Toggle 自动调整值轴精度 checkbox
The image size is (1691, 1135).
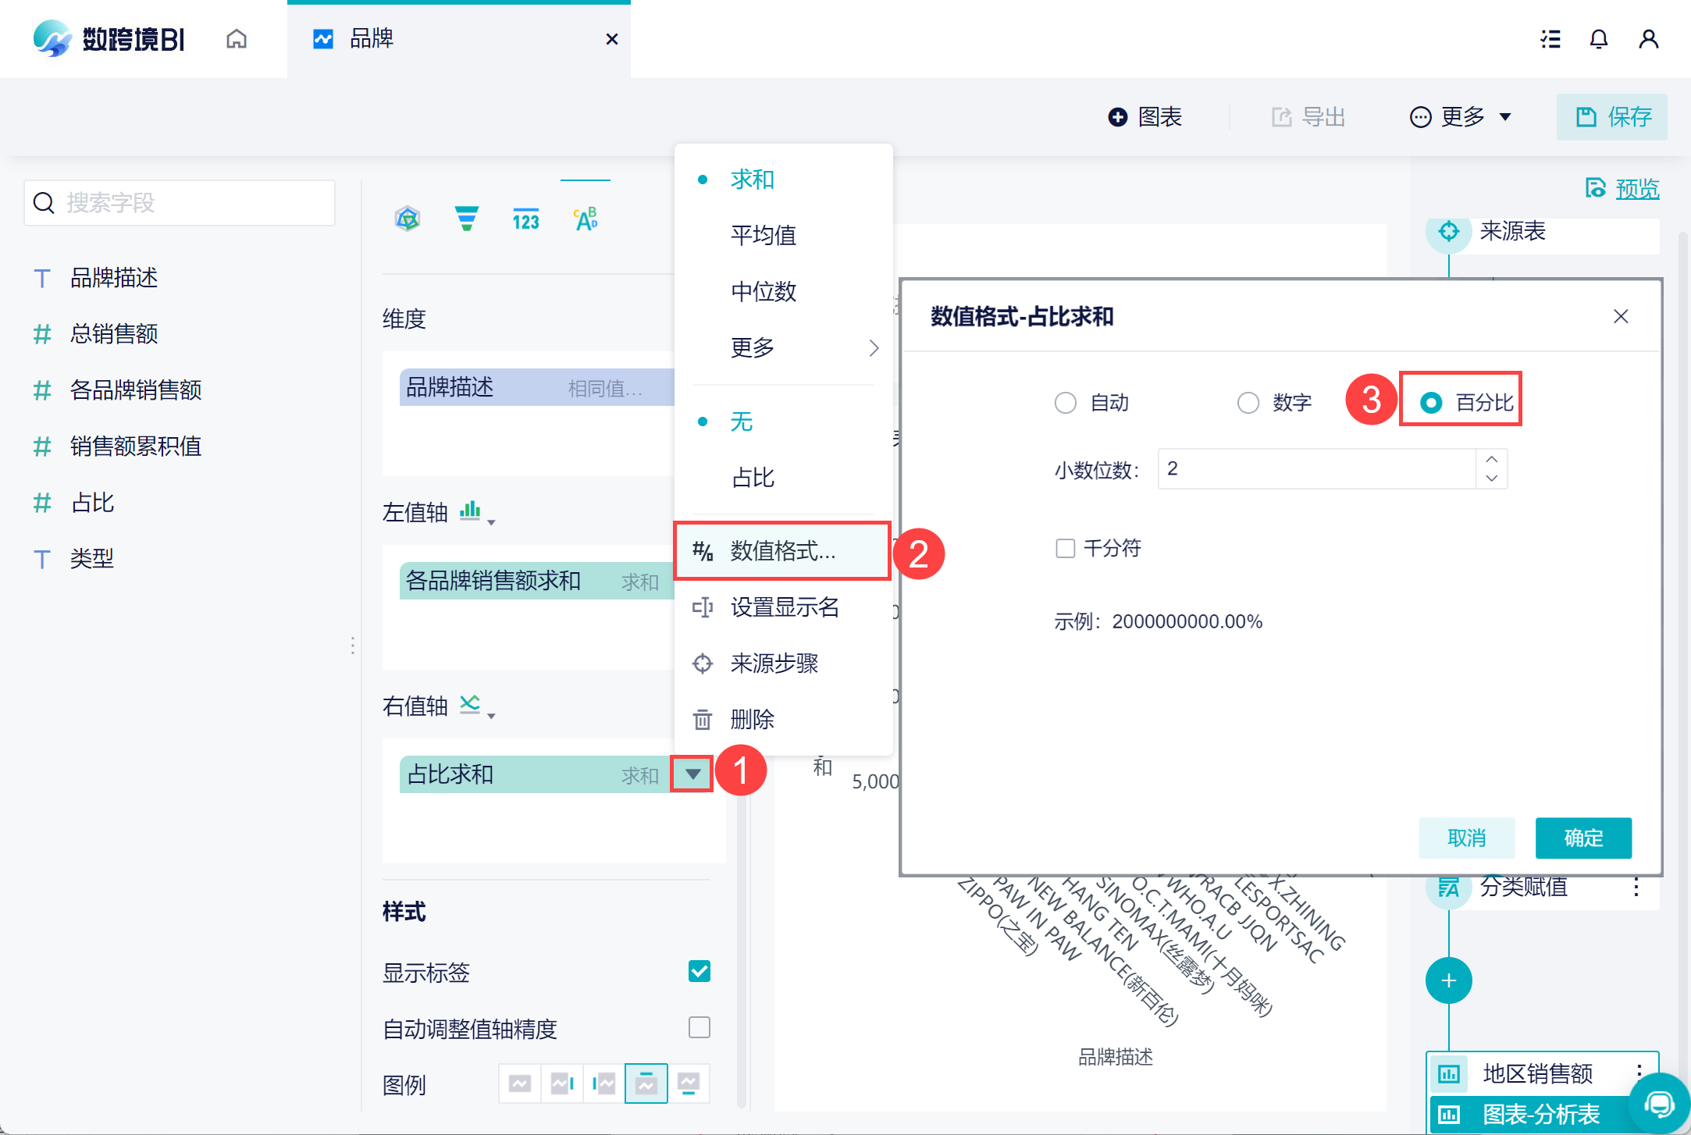(x=699, y=1027)
